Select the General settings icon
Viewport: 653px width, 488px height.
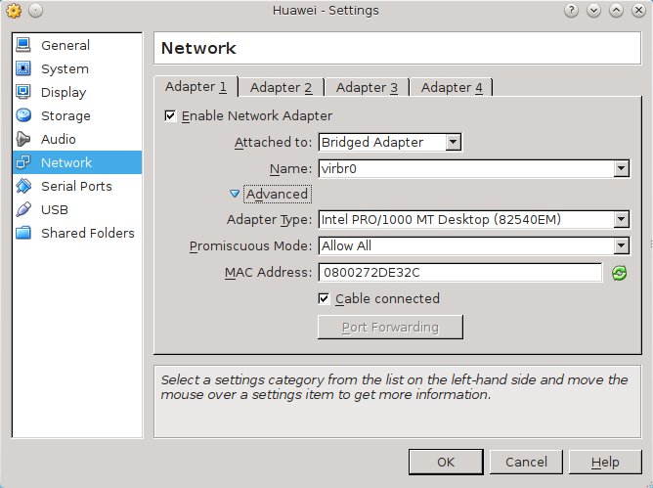[23, 46]
